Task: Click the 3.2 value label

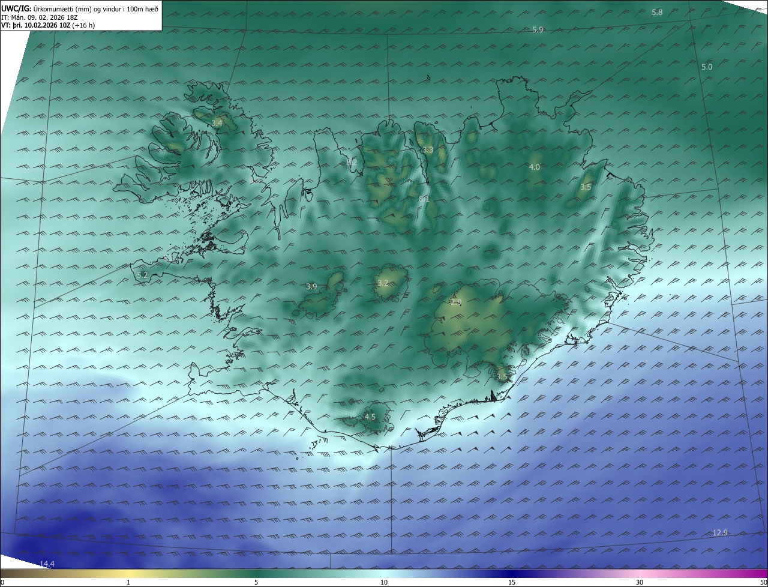Action: point(383,283)
